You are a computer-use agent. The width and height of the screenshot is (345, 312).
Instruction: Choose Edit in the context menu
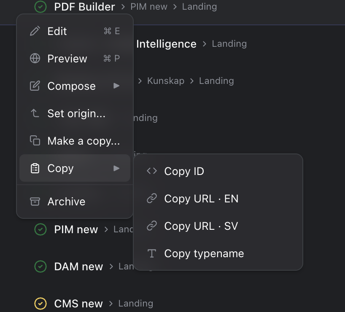point(75,31)
